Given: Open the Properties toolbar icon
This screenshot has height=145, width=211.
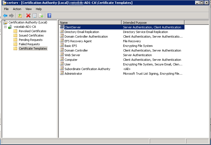Looking at the screenshot, I should [x=35, y=16].
